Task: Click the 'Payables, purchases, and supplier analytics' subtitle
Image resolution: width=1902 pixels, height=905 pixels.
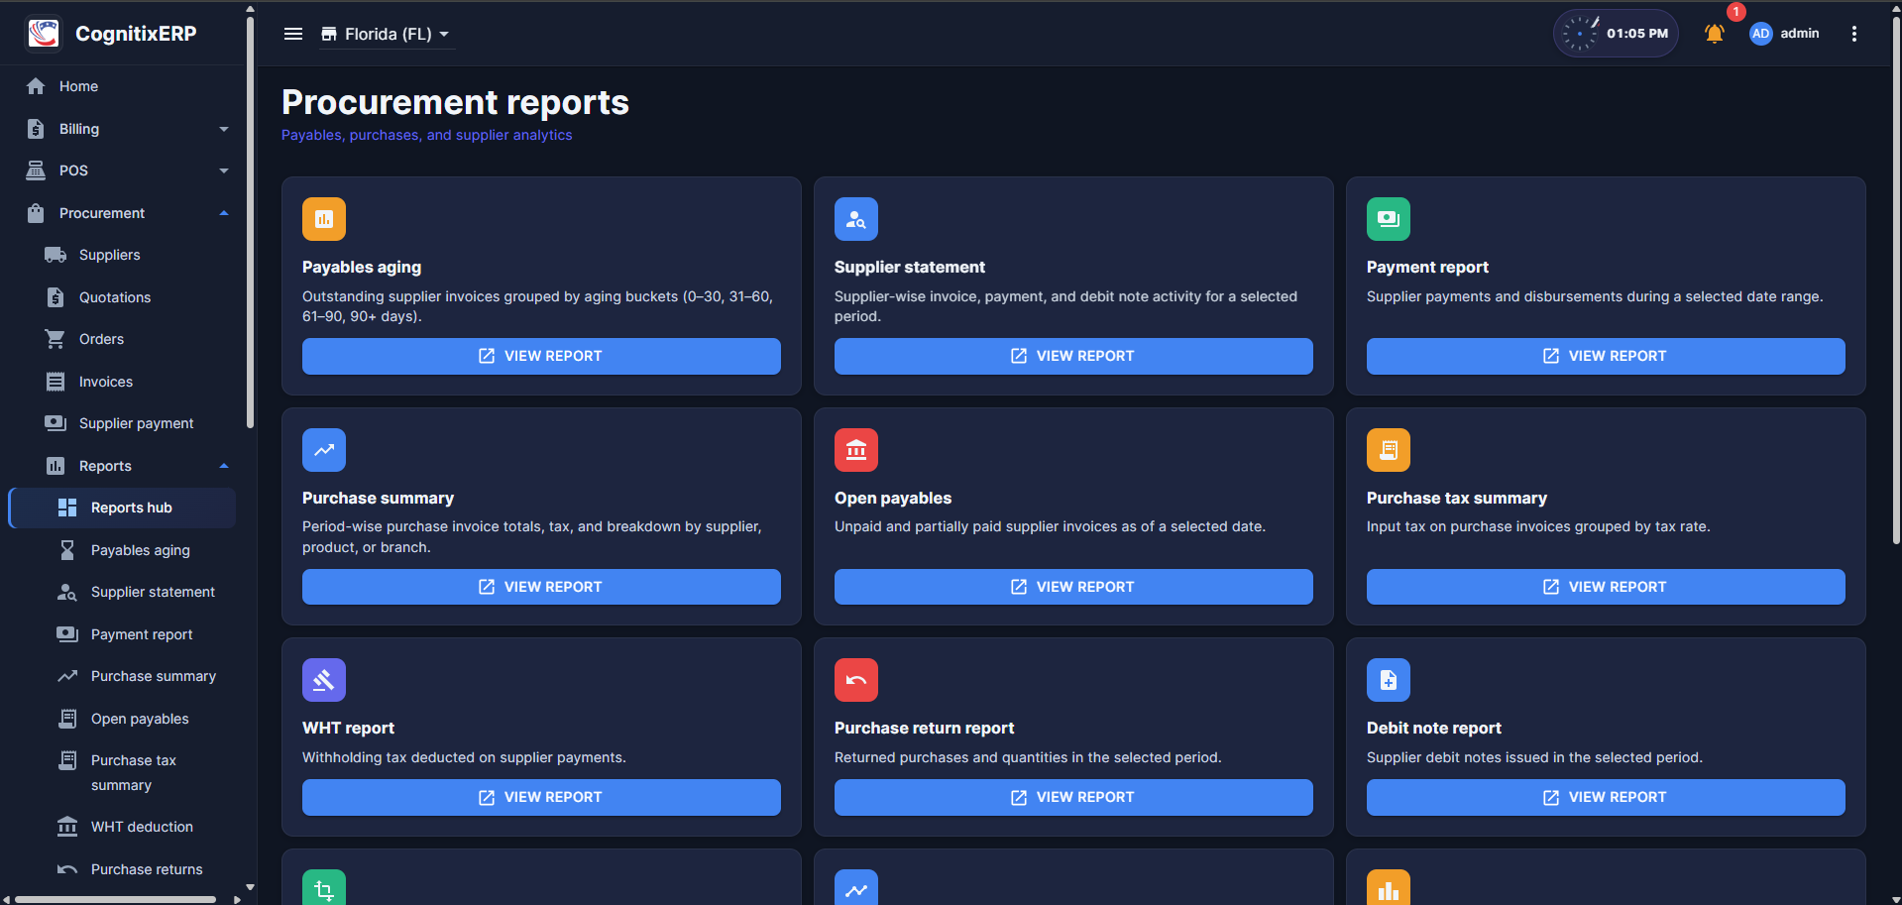Action: pyautogui.click(x=426, y=135)
